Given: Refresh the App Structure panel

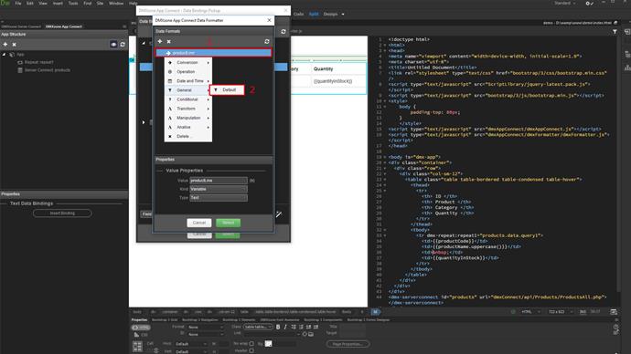Looking at the screenshot, I should coord(123,44).
